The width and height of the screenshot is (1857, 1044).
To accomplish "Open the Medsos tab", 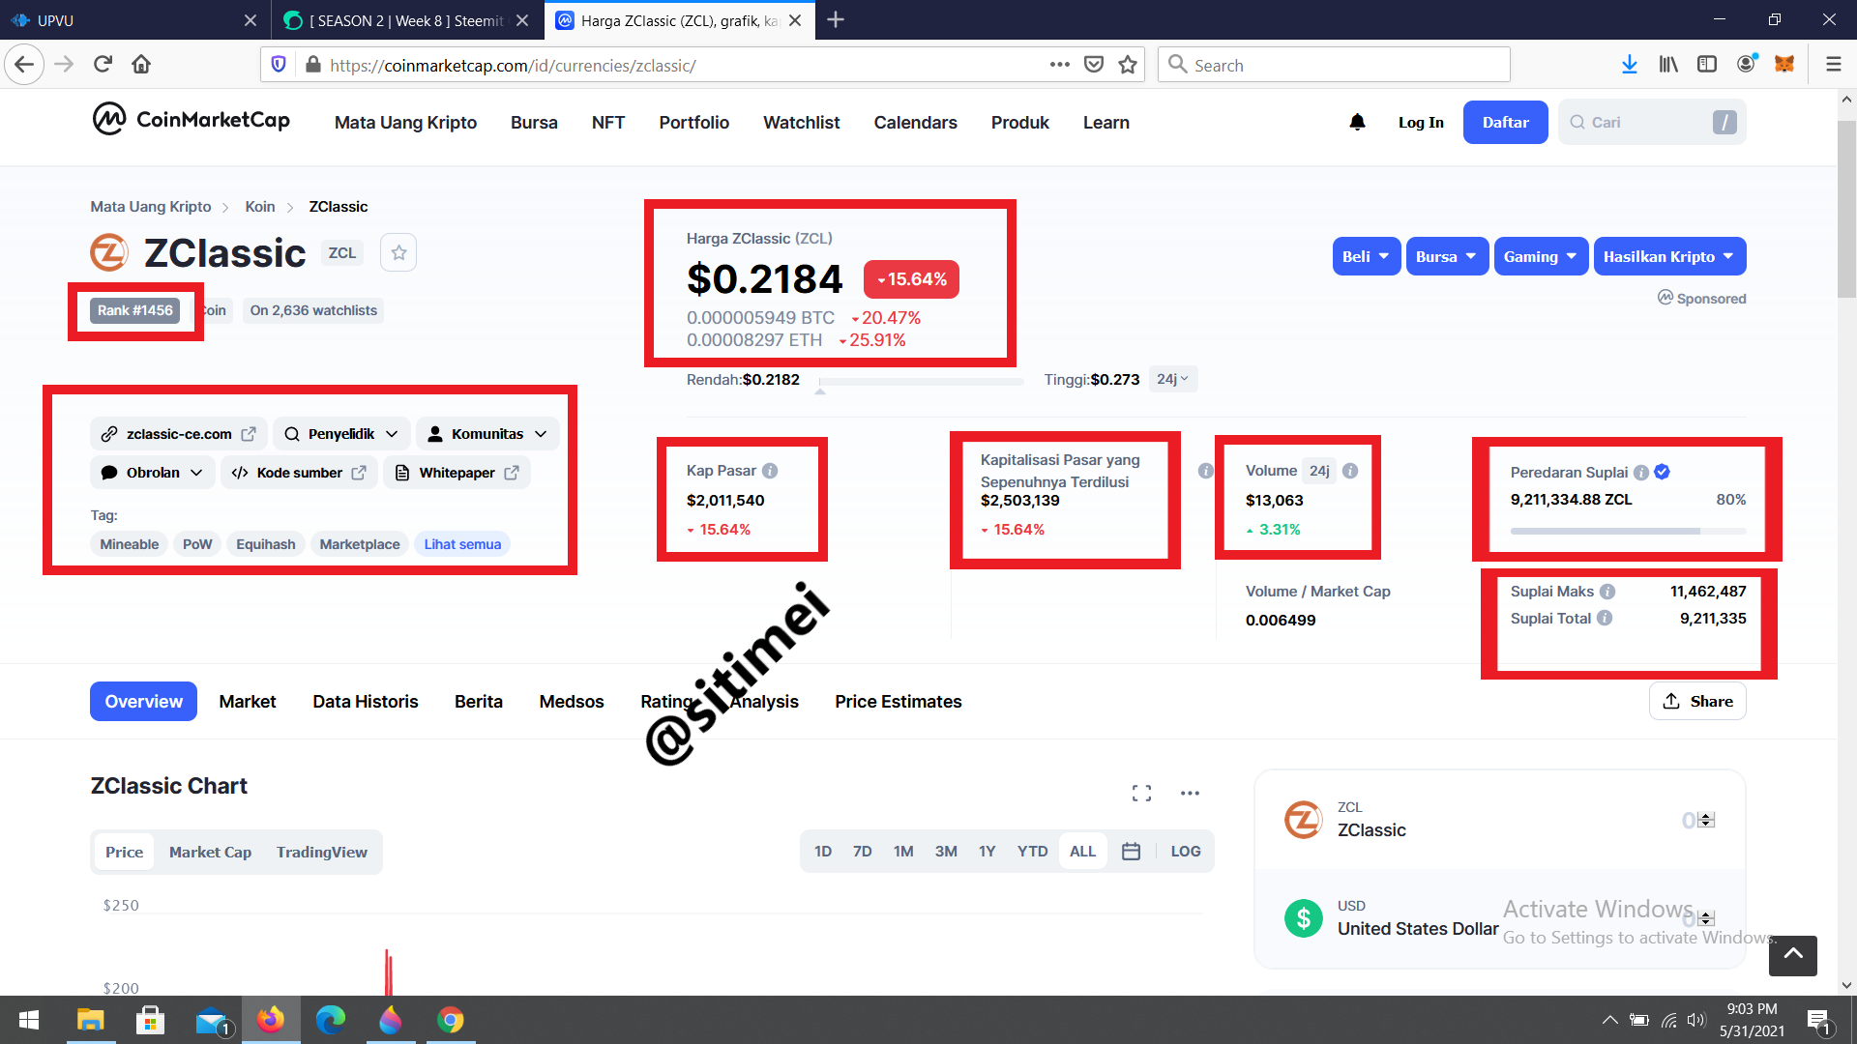I will (x=572, y=702).
